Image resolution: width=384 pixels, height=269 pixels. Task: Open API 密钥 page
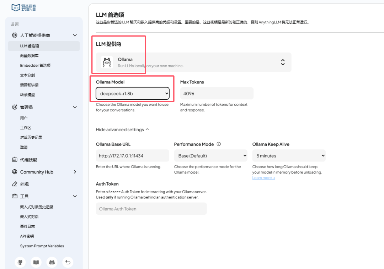[27, 236]
